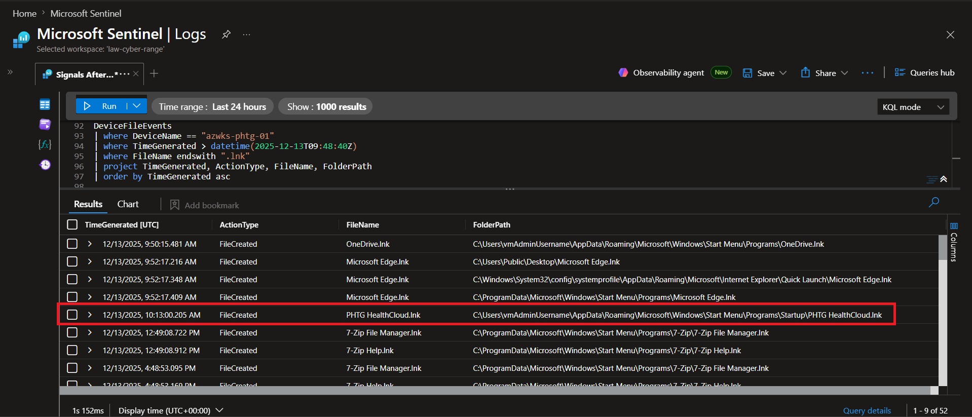Screen dimensions: 972x417
Task: Open the Functions fx panel icon
Action: [x=45, y=144]
